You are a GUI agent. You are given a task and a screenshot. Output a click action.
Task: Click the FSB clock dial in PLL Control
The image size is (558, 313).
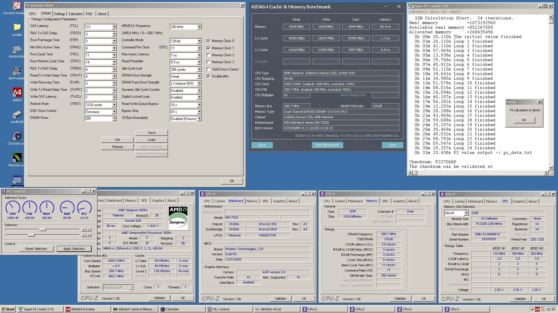click(29, 208)
